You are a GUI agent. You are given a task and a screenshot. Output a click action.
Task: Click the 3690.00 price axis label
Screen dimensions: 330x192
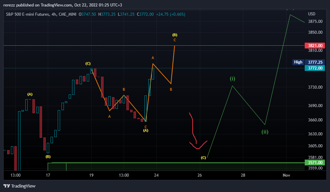(x=315, y=106)
